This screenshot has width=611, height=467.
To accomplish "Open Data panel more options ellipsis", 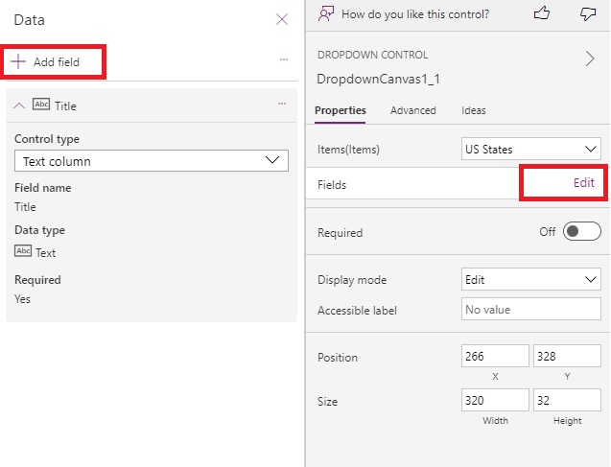I will pos(284,59).
